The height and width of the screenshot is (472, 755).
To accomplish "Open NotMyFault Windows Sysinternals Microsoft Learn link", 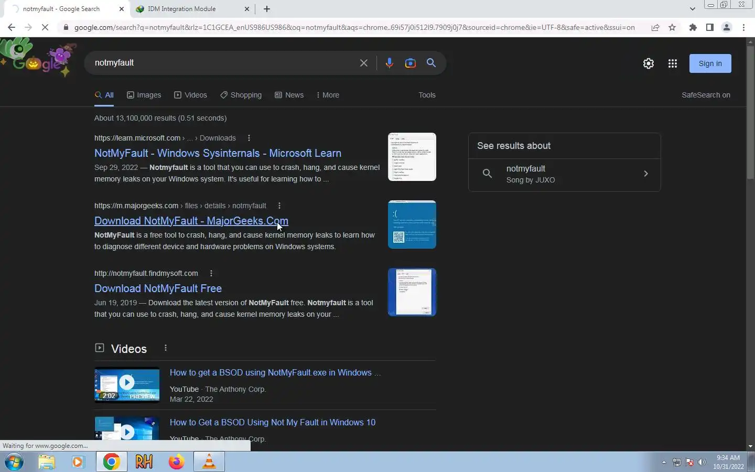I will pyautogui.click(x=218, y=153).
